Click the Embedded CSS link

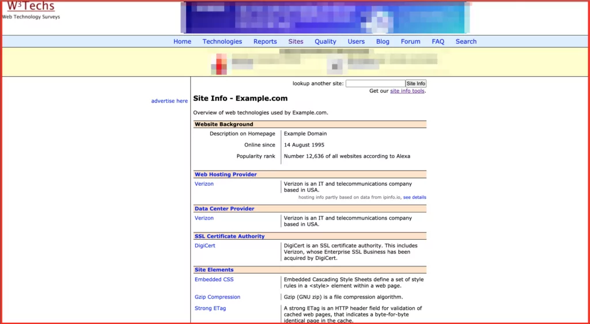214,280
